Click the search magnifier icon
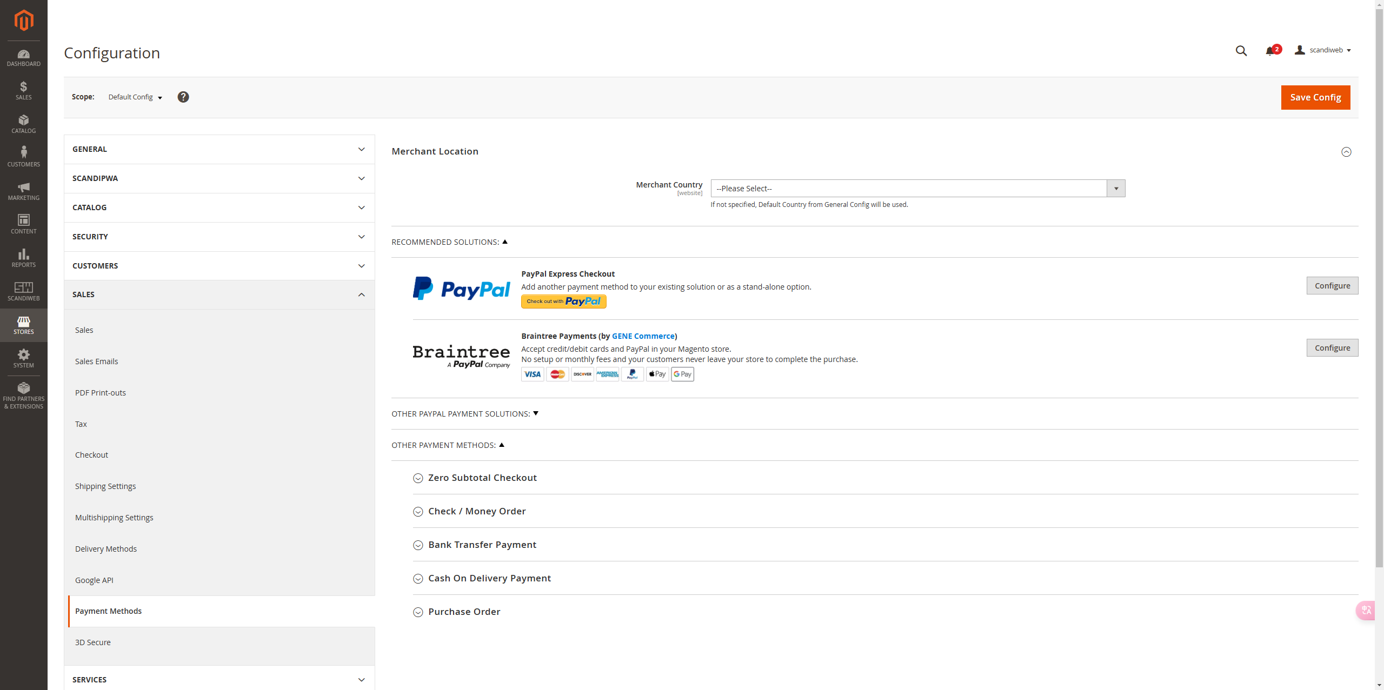 click(1241, 51)
